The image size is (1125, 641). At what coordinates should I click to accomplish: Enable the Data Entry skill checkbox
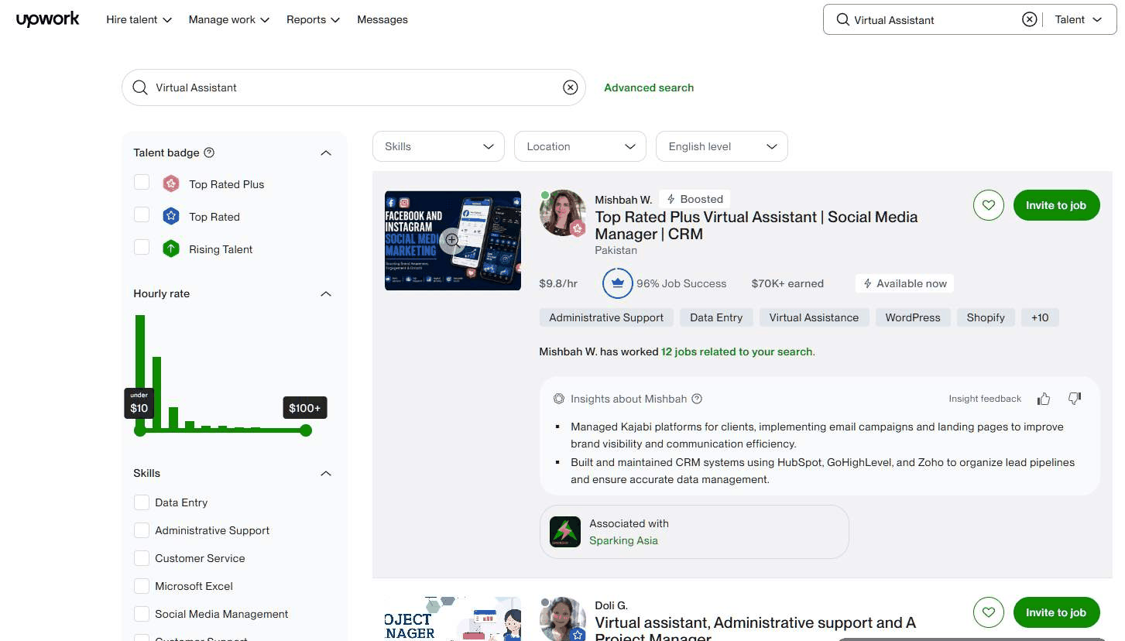click(x=142, y=502)
